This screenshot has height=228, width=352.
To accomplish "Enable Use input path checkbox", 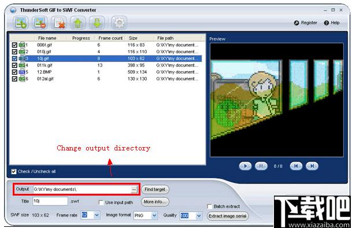I will click(101, 203).
